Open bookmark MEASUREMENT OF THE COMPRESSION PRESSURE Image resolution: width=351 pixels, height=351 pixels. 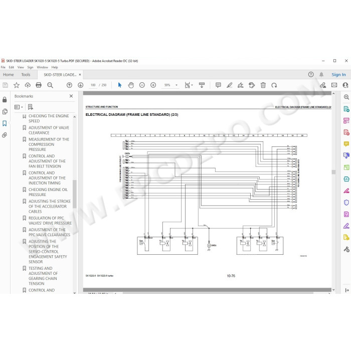point(49,144)
